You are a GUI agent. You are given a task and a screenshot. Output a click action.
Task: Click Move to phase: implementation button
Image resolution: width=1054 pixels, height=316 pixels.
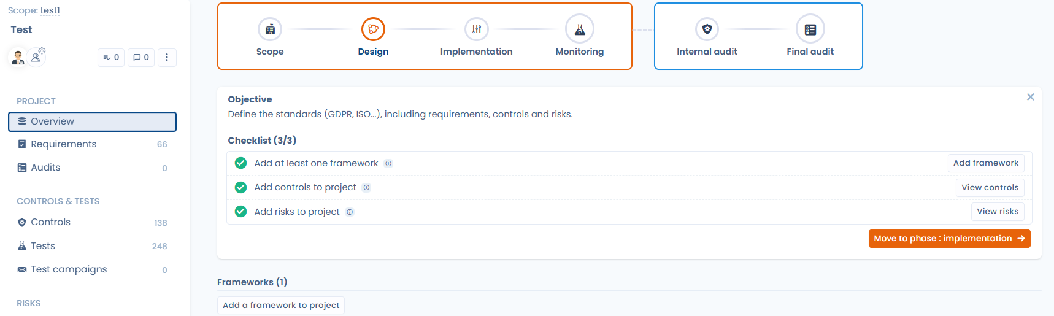(x=949, y=239)
